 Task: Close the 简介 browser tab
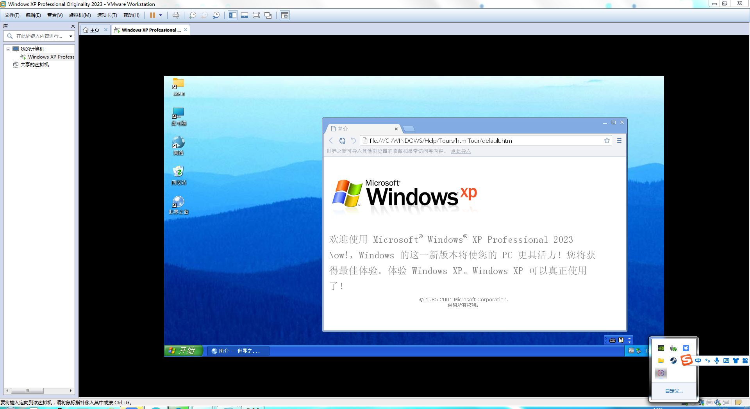(396, 129)
